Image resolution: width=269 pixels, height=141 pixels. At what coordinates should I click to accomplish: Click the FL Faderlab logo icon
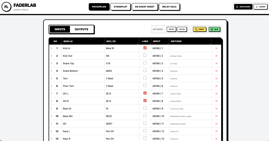pos(6,7)
